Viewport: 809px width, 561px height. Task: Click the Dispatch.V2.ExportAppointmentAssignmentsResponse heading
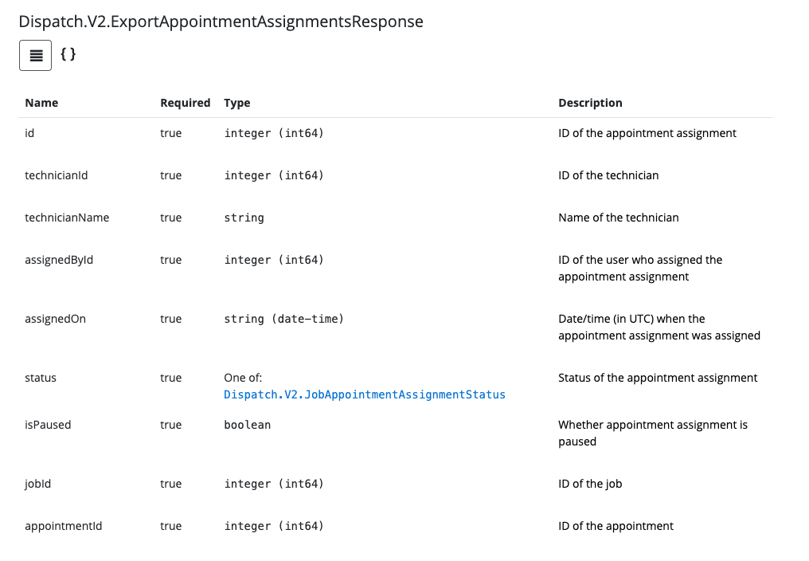click(x=221, y=22)
